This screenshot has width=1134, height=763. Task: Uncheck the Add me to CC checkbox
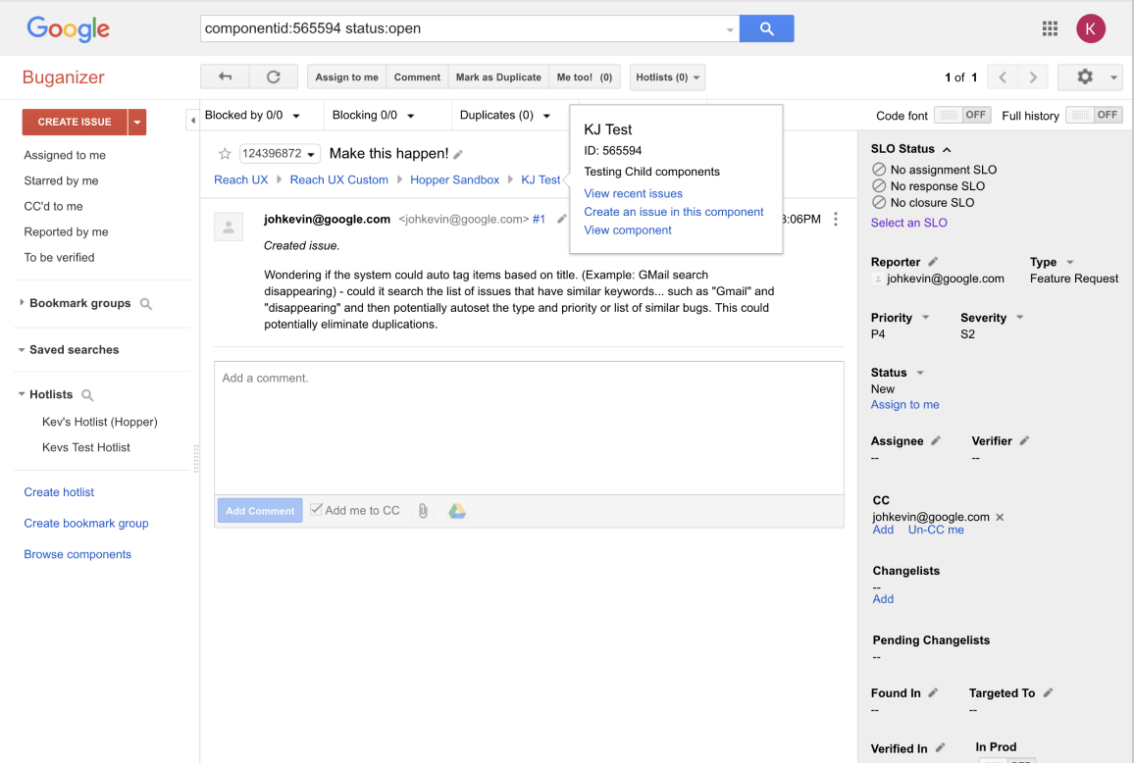(x=316, y=510)
